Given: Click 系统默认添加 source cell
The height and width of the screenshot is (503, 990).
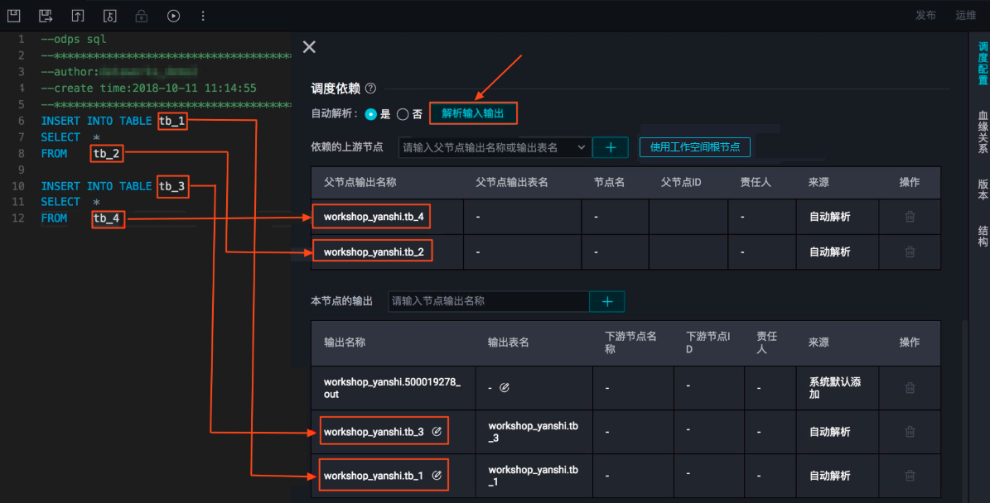Looking at the screenshot, I should 835,388.
